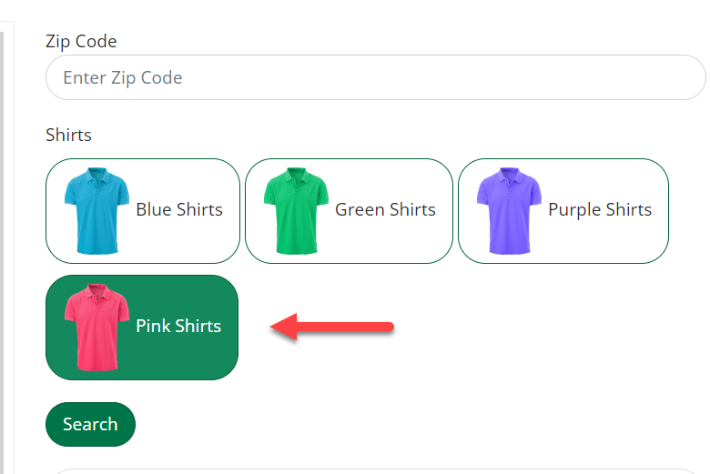Select the 'Blue Shirts' text label
710x474 pixels.
click(x=179, y=209)
